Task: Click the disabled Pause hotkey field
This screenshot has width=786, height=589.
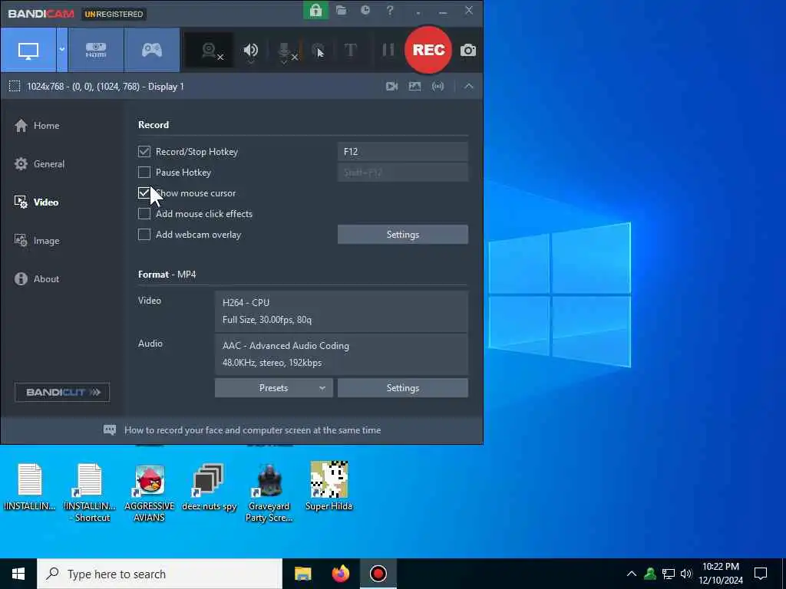Action: coord(402,173)
